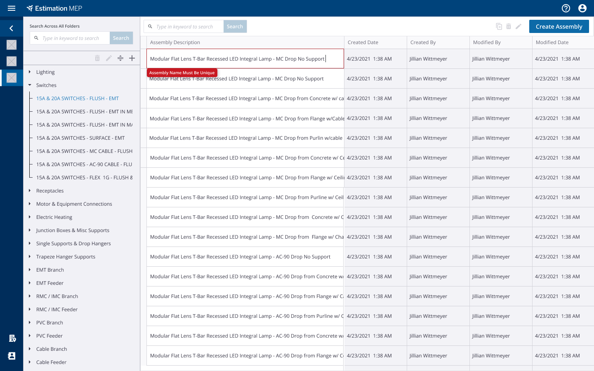Select the Cable Feeder folder
594x371 pixels.
(51, 362)
